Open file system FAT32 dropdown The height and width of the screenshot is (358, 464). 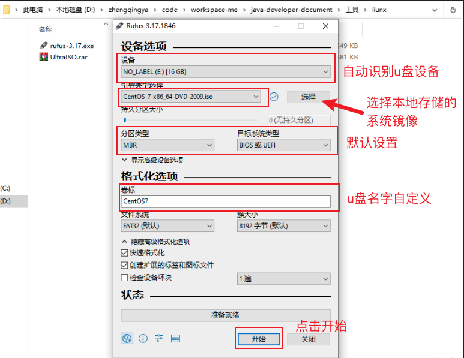click(x=167, y=226)
